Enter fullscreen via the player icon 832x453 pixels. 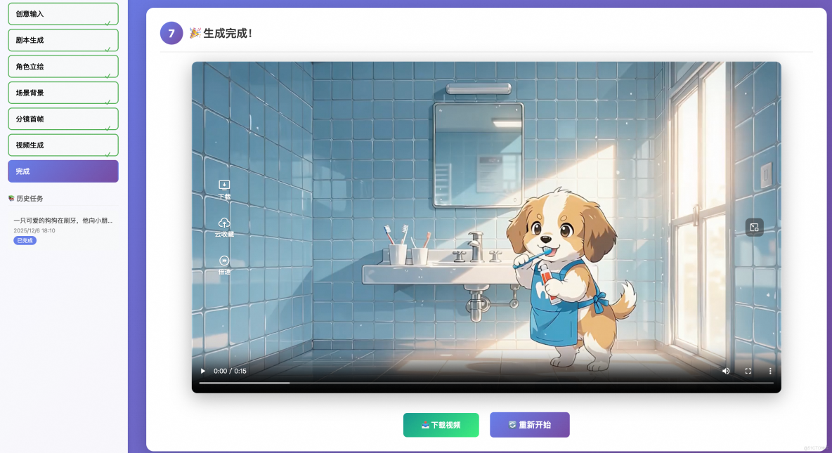pos(748,371)
